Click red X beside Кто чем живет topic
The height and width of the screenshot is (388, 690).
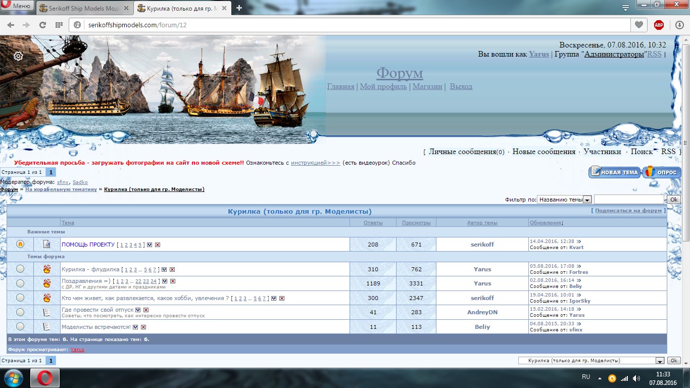pyautogui.click(x=282, y=298)
